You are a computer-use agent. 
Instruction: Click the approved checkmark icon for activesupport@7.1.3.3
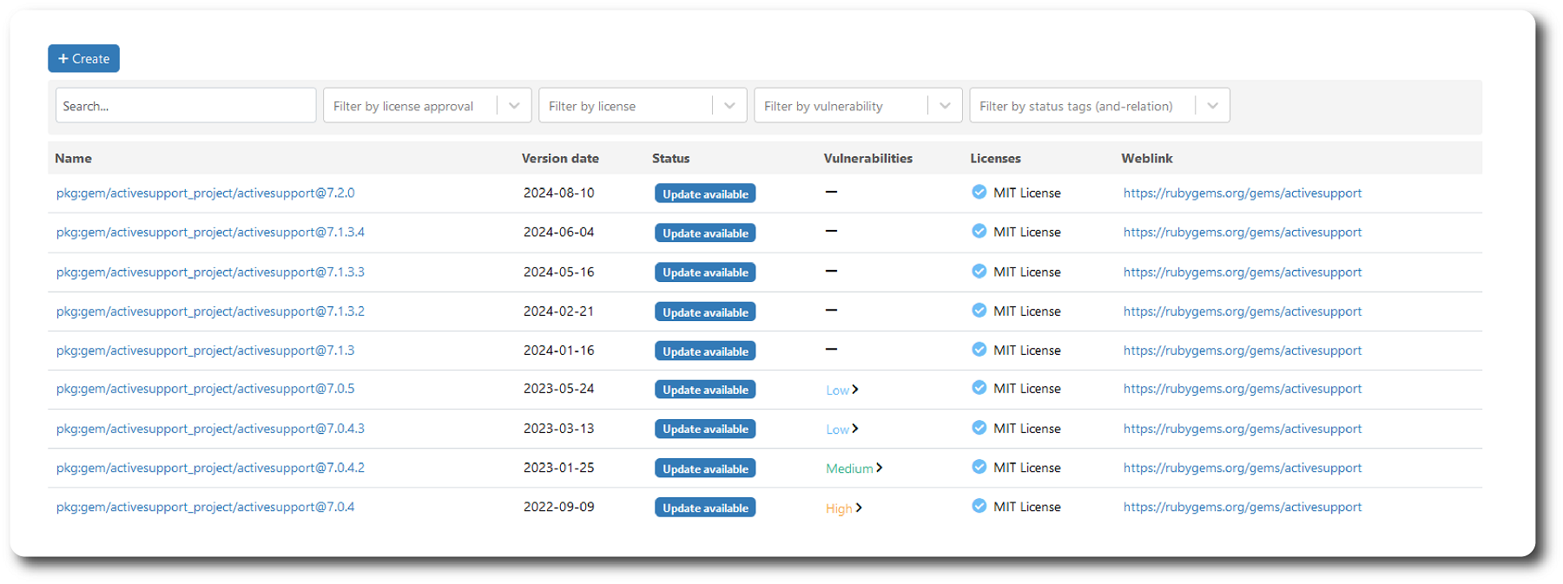click(979, 272)
